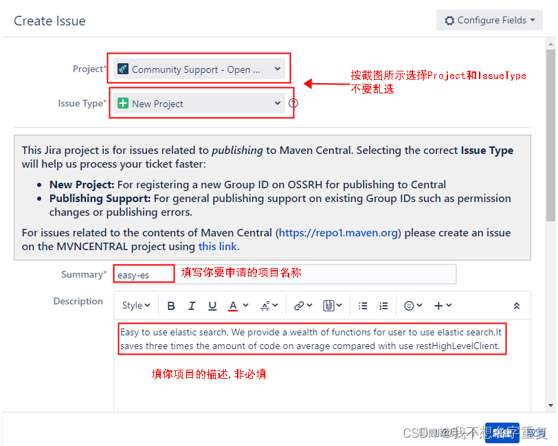Open the emoticon smiley picker
The height and width of the screenshot is (446, 558).
pos(413,306)
